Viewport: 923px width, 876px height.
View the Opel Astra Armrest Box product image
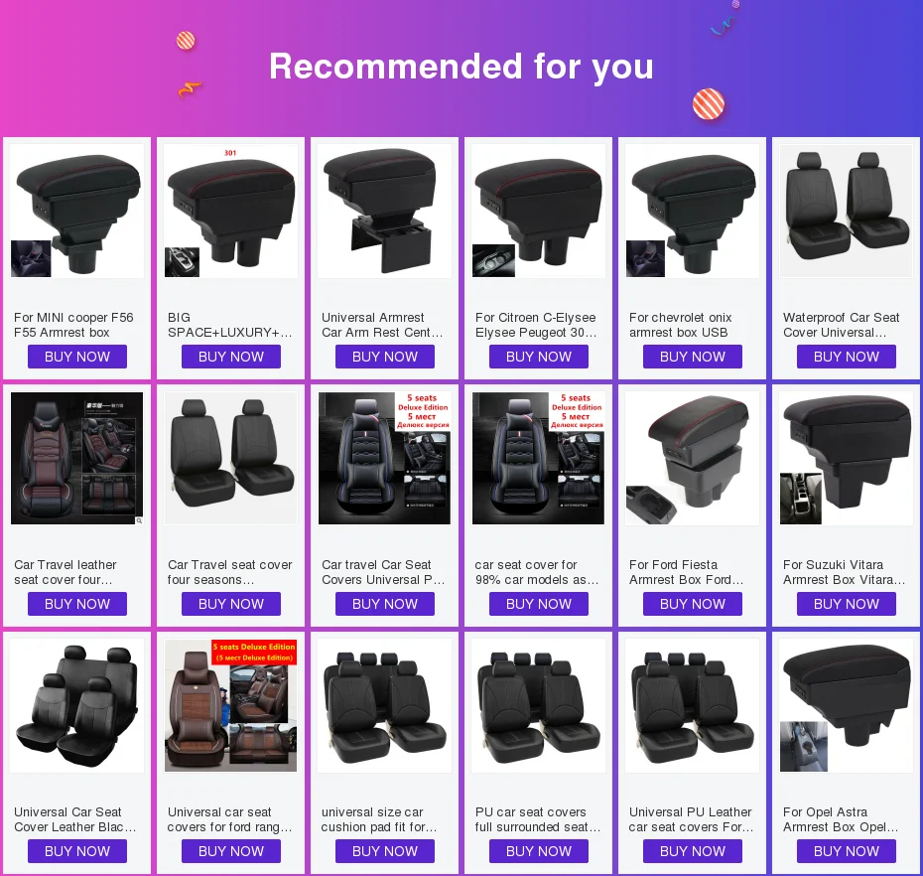click(847, 706)
